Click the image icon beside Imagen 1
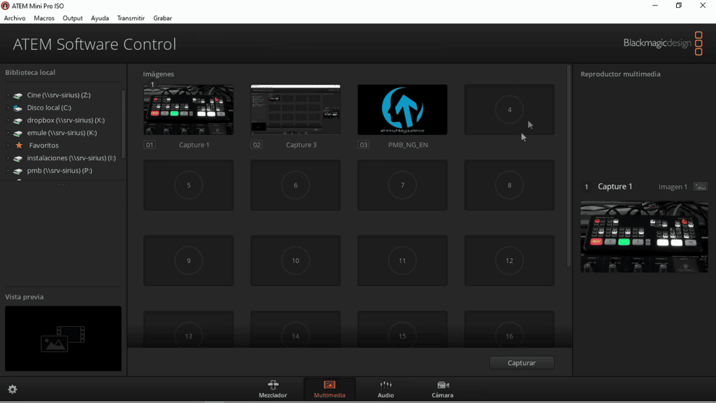Viewport: 716px width, 403px height. tap(700, 186)
